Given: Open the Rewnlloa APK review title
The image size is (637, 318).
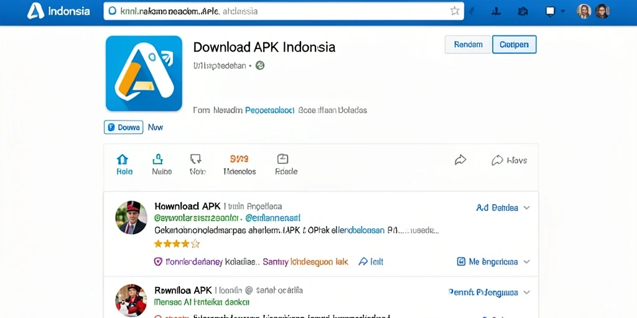Looking at the screenshot, I should pos(184,291).
